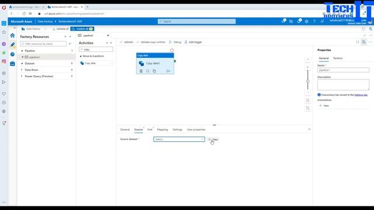Click New next to Source dataset

[213, 139]
